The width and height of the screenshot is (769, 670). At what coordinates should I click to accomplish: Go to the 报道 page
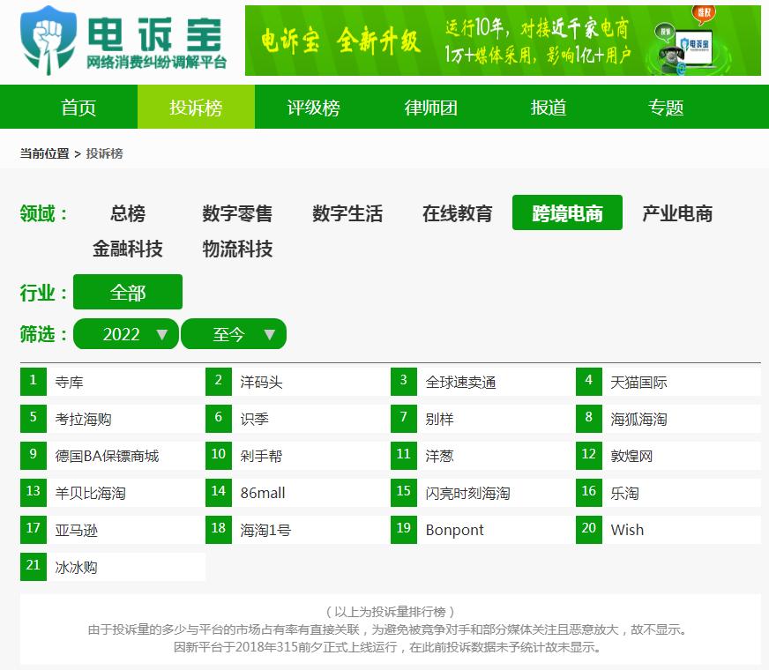(x=547, y=108)
